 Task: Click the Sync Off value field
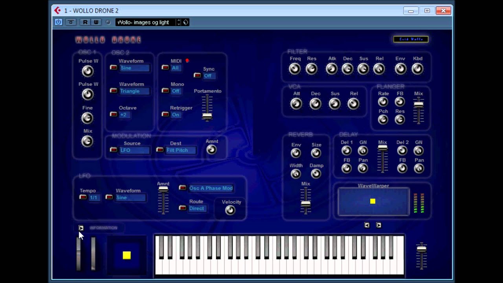[x=209, y=76]
